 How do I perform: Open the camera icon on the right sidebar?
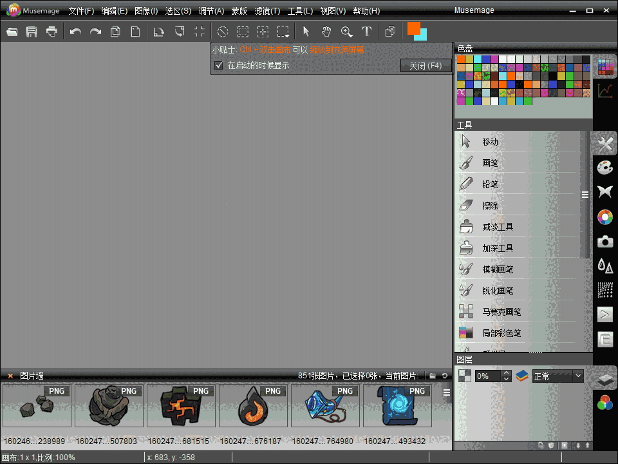(x=604, y=241)
